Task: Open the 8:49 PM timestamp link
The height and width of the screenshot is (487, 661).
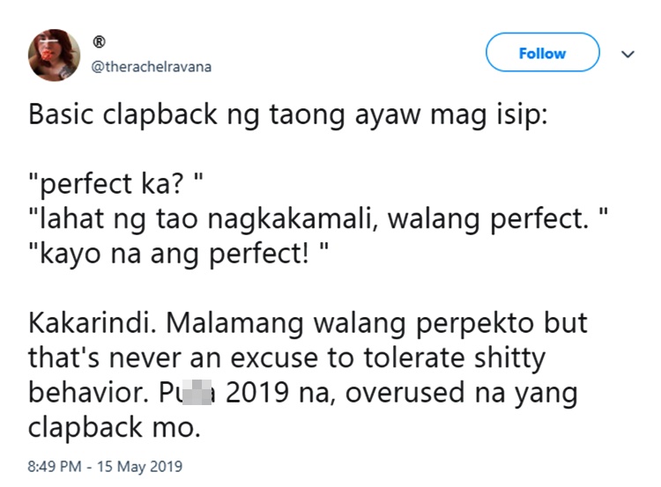Action: [56, 466]
